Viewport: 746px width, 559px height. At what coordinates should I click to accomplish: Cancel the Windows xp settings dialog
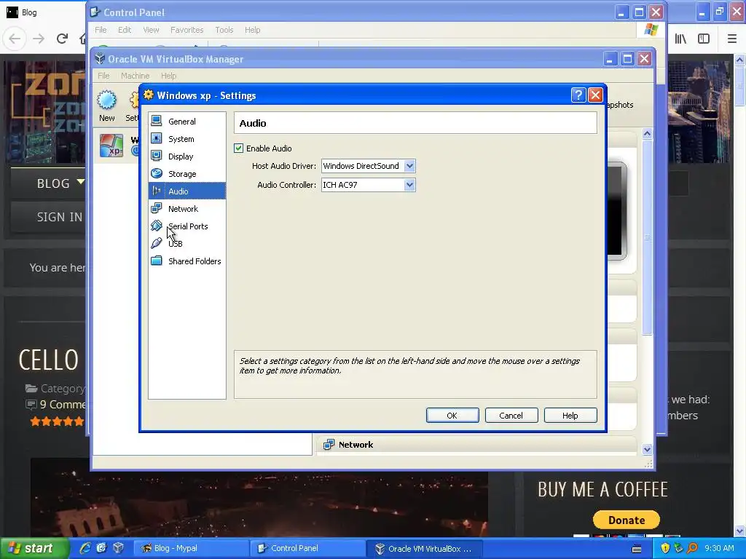coord(511,416)
